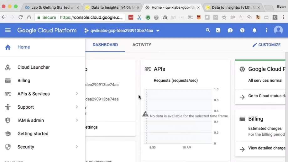Click the pencil icon next to Customize
The height and width of the screenshot is (162, 288).
click(x=254, y=45)
